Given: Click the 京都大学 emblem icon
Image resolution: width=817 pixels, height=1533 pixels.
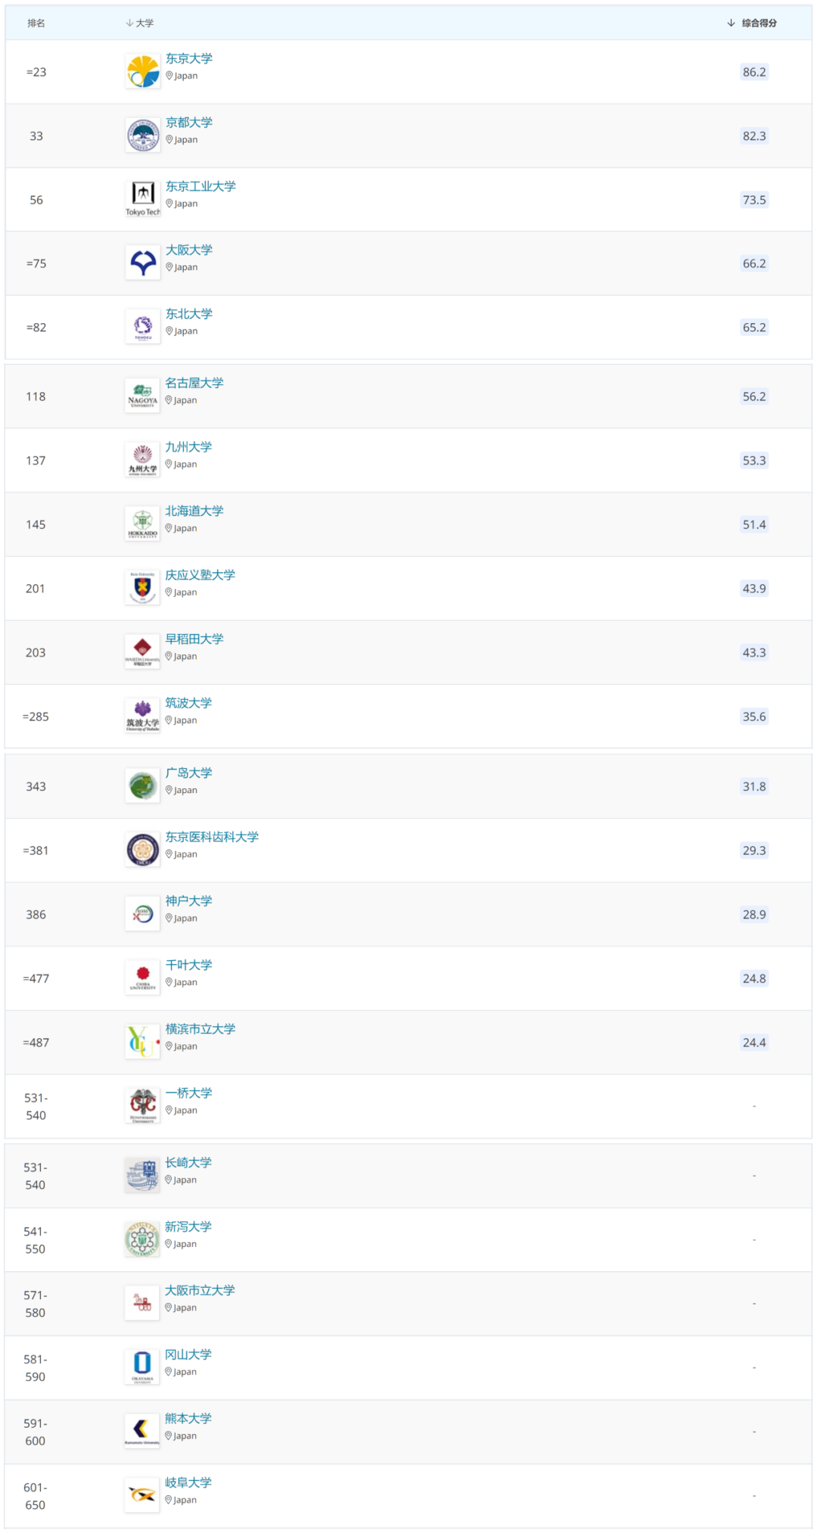Looking at the screenshot, I should click(x=143, y=136).
